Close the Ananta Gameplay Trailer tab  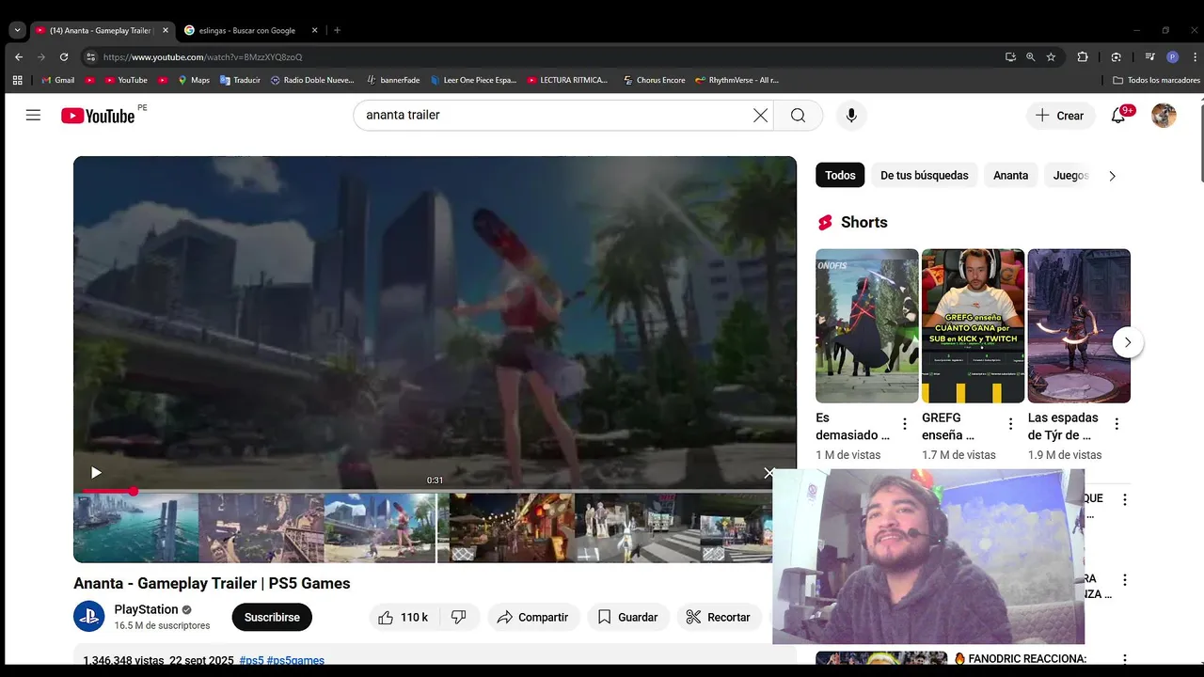pos(166,30)
